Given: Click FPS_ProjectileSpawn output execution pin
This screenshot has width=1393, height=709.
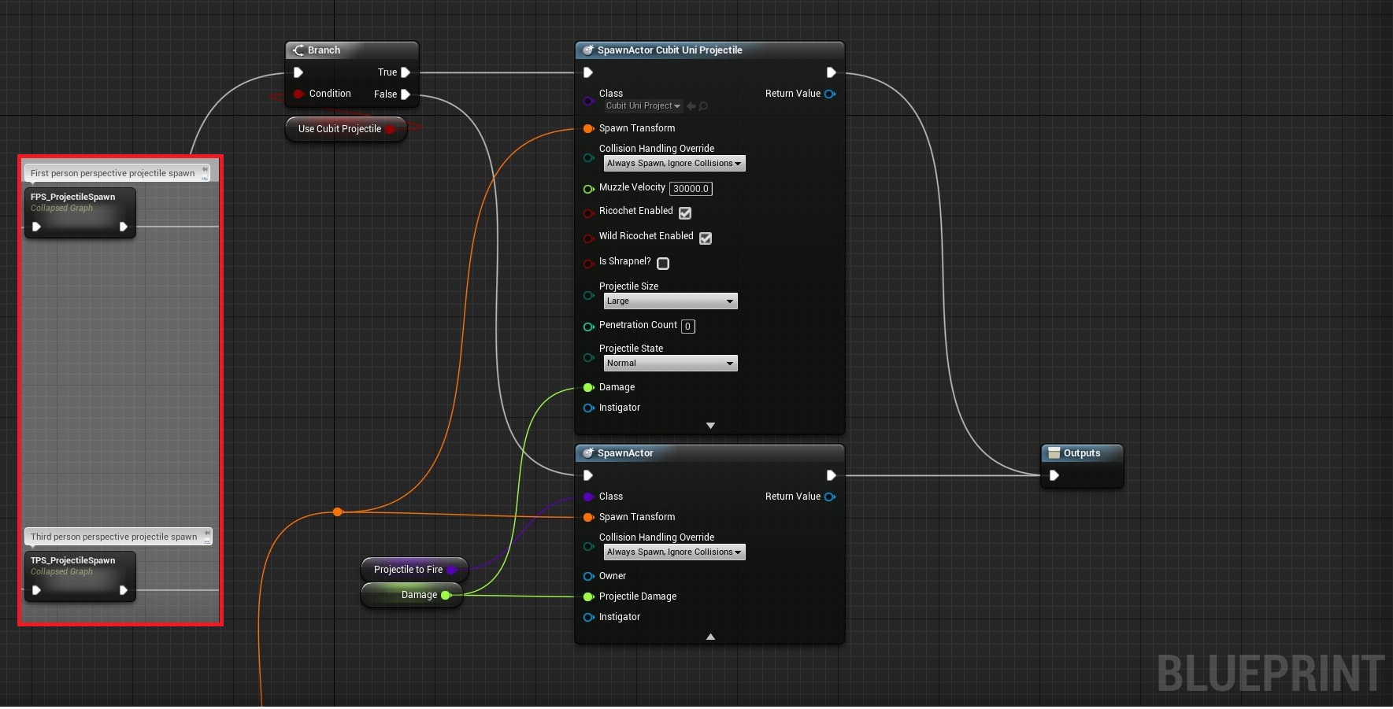Looking at the screenshot, I should [x=124, y=227].
